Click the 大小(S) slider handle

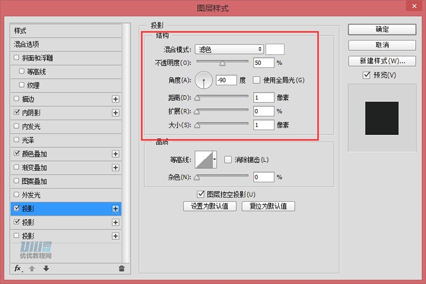point(197,126)
